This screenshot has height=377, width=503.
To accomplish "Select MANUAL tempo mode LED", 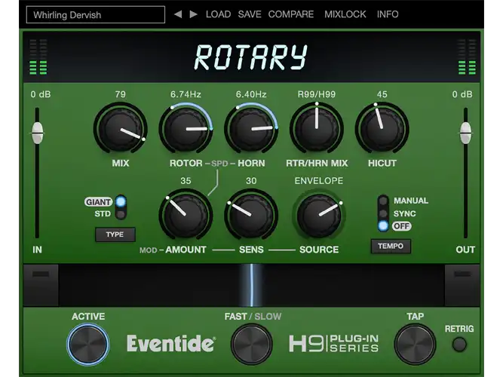I will tap(383, 201).
